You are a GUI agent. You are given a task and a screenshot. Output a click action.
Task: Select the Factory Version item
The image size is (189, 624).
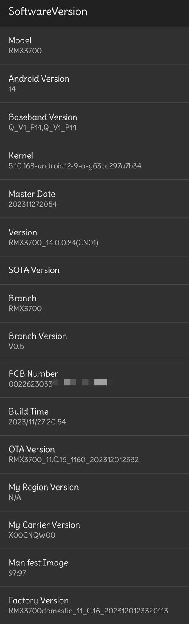point(94,605)
